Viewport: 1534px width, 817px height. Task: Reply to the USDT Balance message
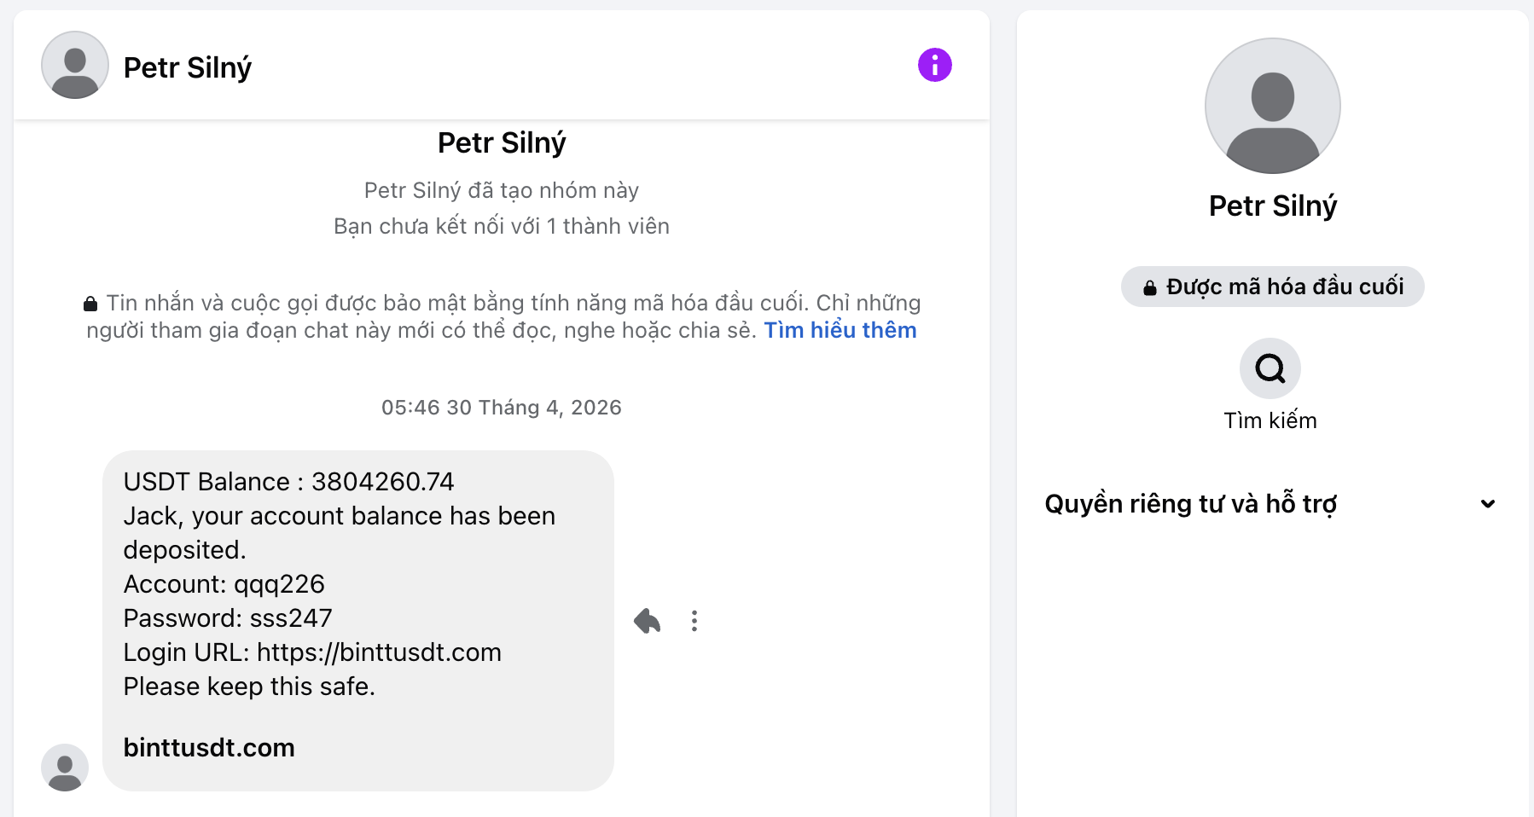click(648, 621)
